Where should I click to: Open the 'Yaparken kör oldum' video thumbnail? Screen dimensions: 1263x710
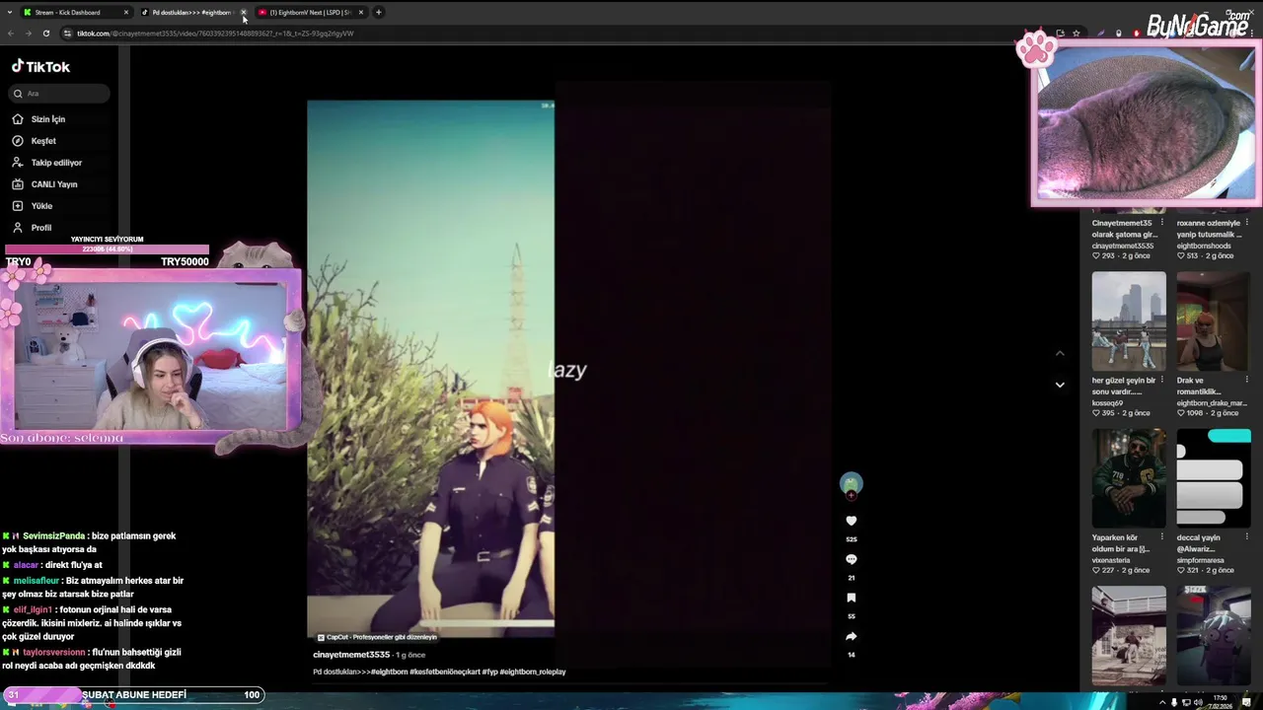coord(1129,478)
